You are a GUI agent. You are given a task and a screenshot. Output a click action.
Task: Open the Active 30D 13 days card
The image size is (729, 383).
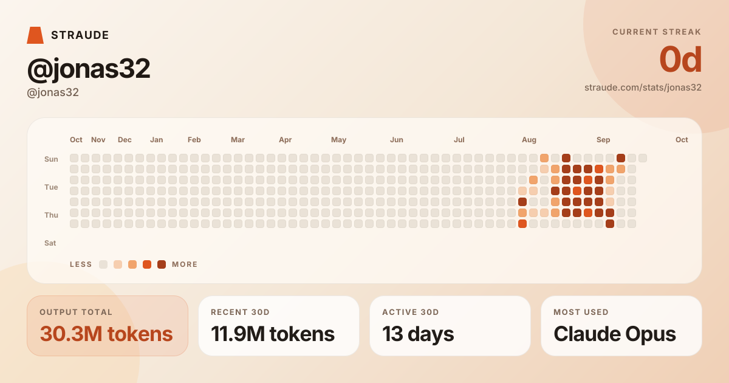(450, 326)
